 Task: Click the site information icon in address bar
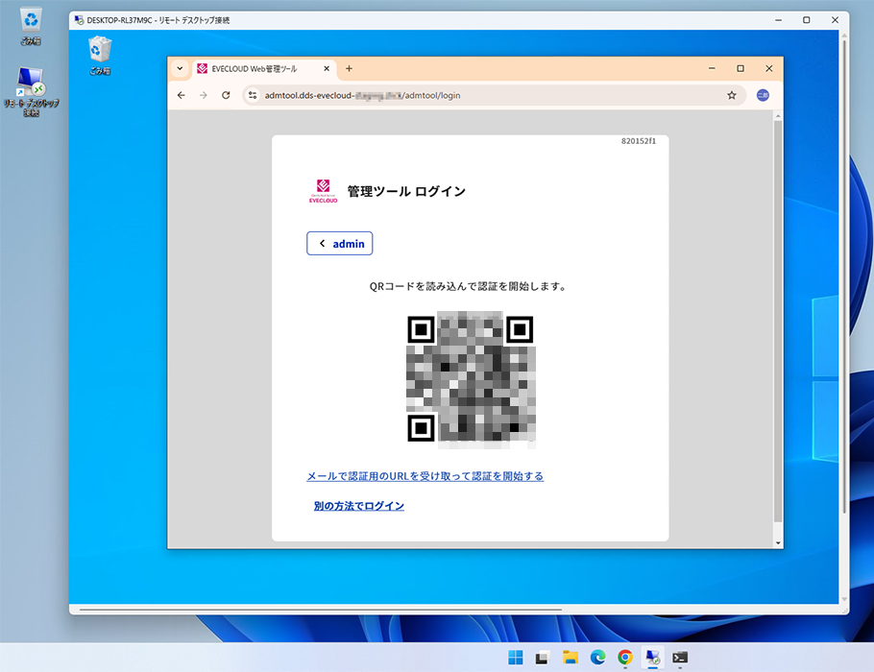tap(253, 95)
